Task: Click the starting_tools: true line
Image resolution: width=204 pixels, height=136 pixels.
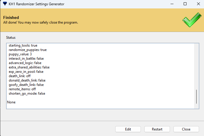Action: [x=23, y=45]
